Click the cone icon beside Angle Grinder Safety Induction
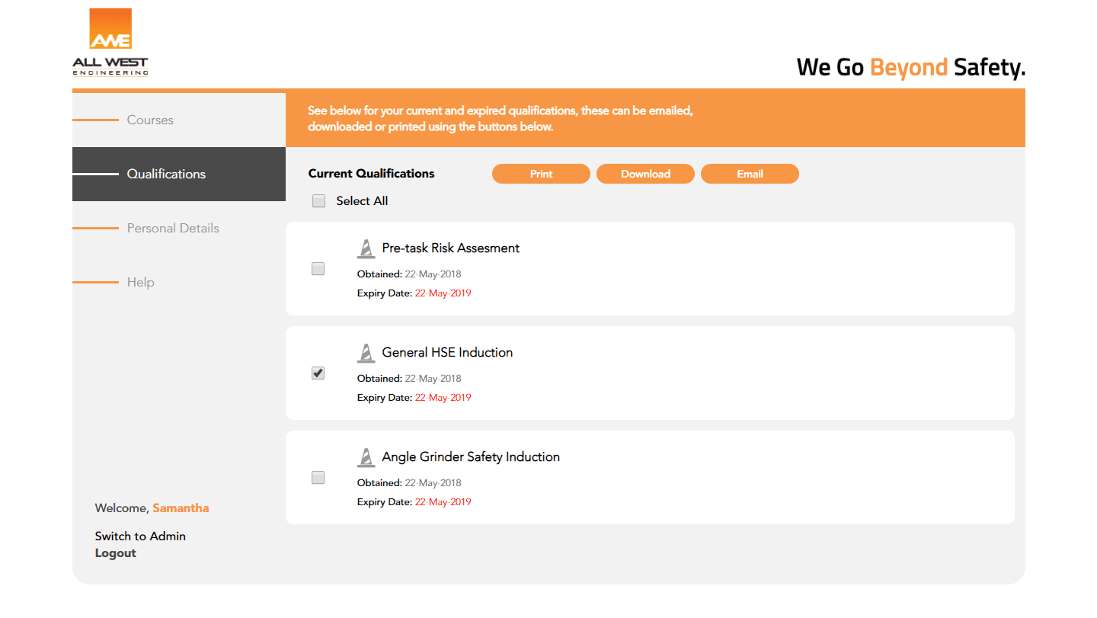Viewport: 1097px width, 618px height. (x=366, y=457)
